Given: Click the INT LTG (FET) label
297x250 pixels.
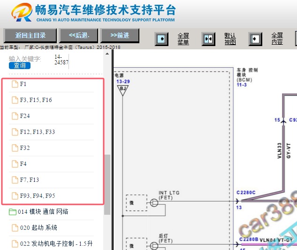Looking at the screenshot, I should click(x=169, y=195).
